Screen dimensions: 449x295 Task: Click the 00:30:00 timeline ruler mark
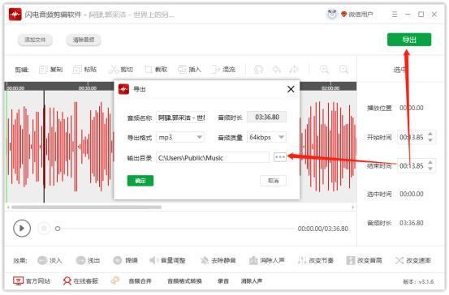88,88
